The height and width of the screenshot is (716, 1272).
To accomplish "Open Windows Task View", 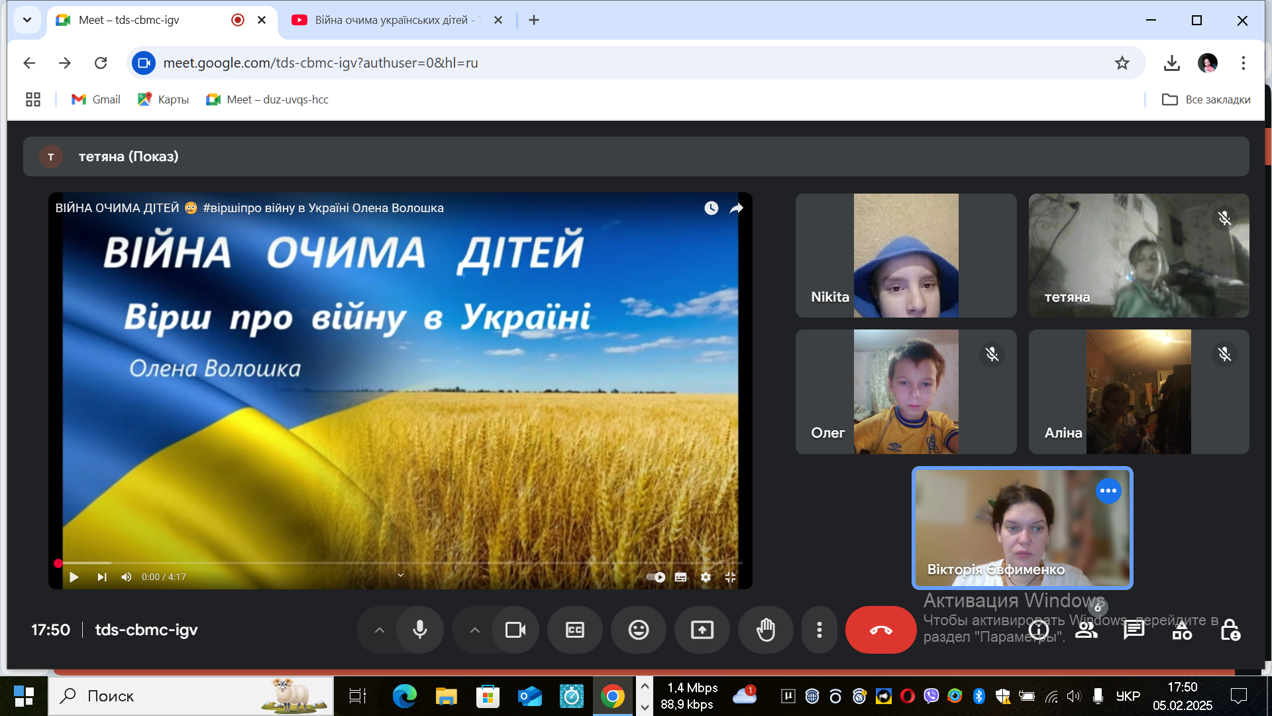I will click(358, 696).
